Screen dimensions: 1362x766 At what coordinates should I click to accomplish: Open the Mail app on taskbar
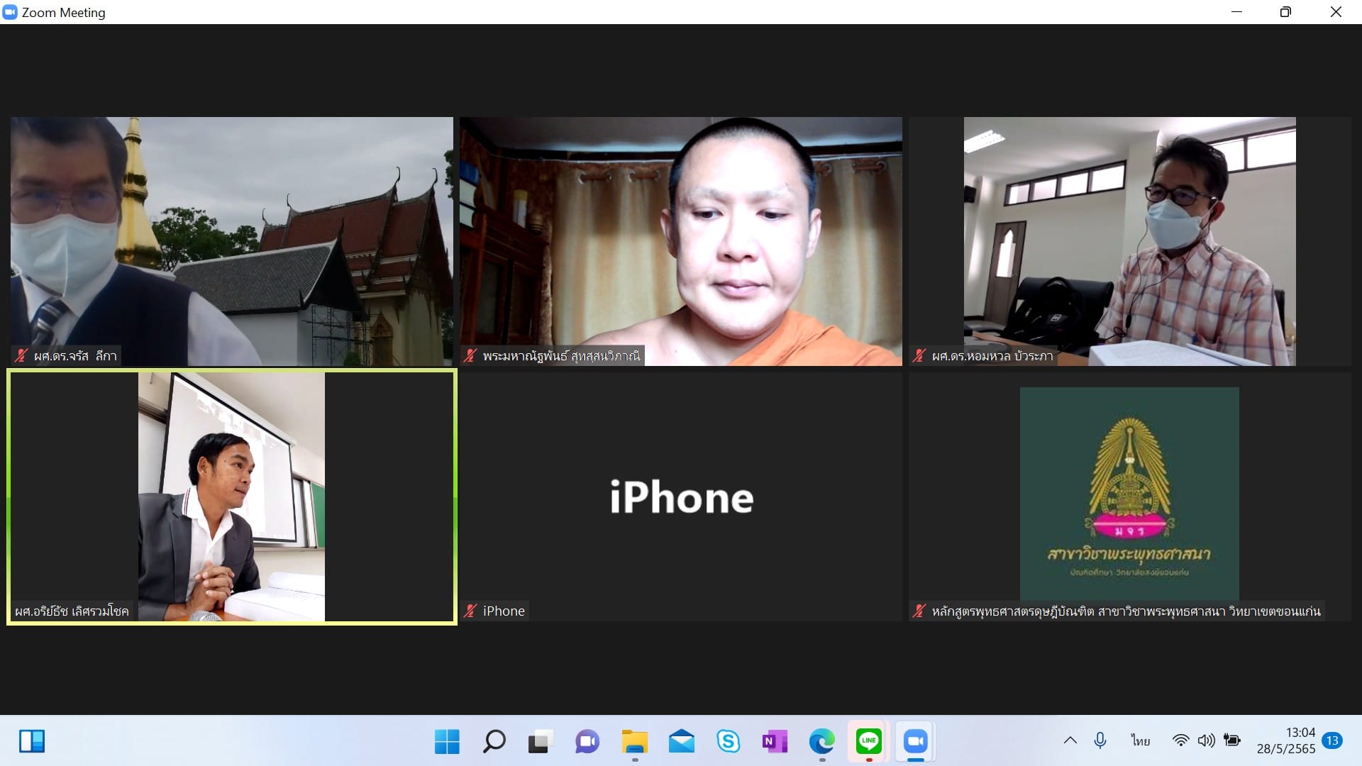point(681,742)
